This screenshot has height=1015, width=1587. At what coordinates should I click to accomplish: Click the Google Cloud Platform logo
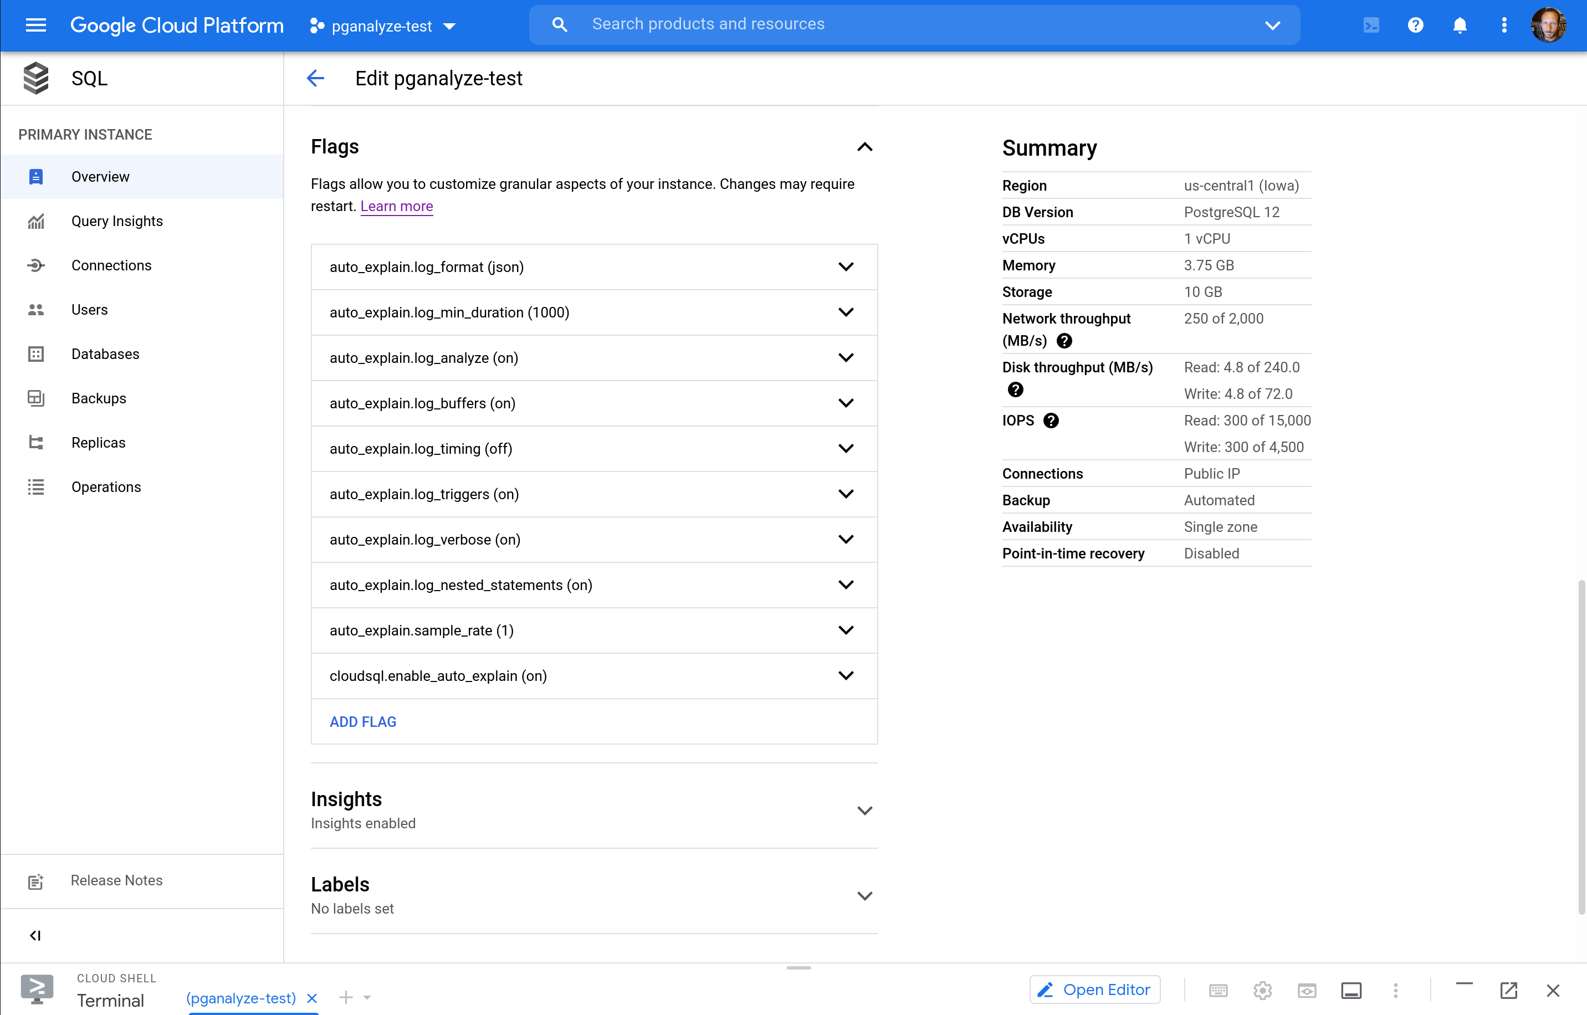(x=177, y=25)
